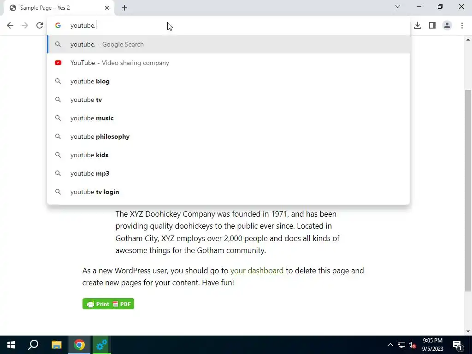The image size is (472, 354).
Task: Open the 9:05 PM clock calendar
Action: (x=432, y=345)
